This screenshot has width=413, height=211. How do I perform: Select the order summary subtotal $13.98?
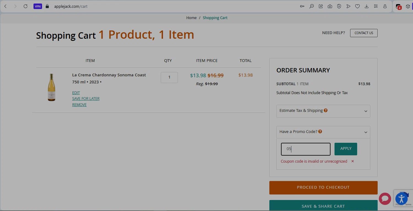click(x=364, y=84)
